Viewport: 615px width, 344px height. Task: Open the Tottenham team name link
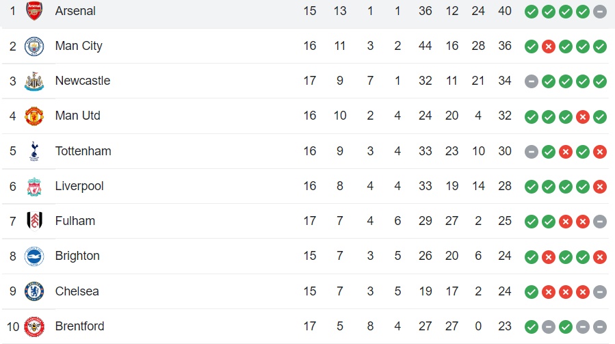tap(83, 151)
